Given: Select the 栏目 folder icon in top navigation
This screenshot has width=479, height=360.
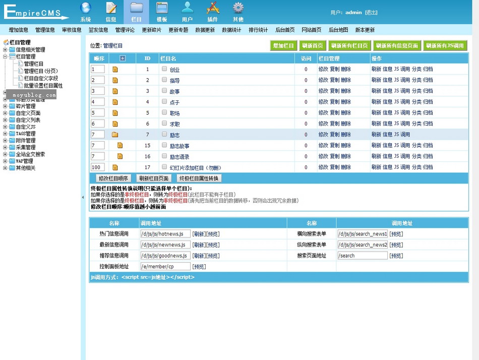Looking at the screenshot, I should tap(136, 8).
